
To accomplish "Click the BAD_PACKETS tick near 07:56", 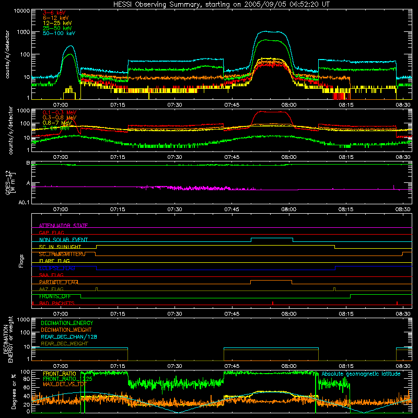I will [273, 303].
